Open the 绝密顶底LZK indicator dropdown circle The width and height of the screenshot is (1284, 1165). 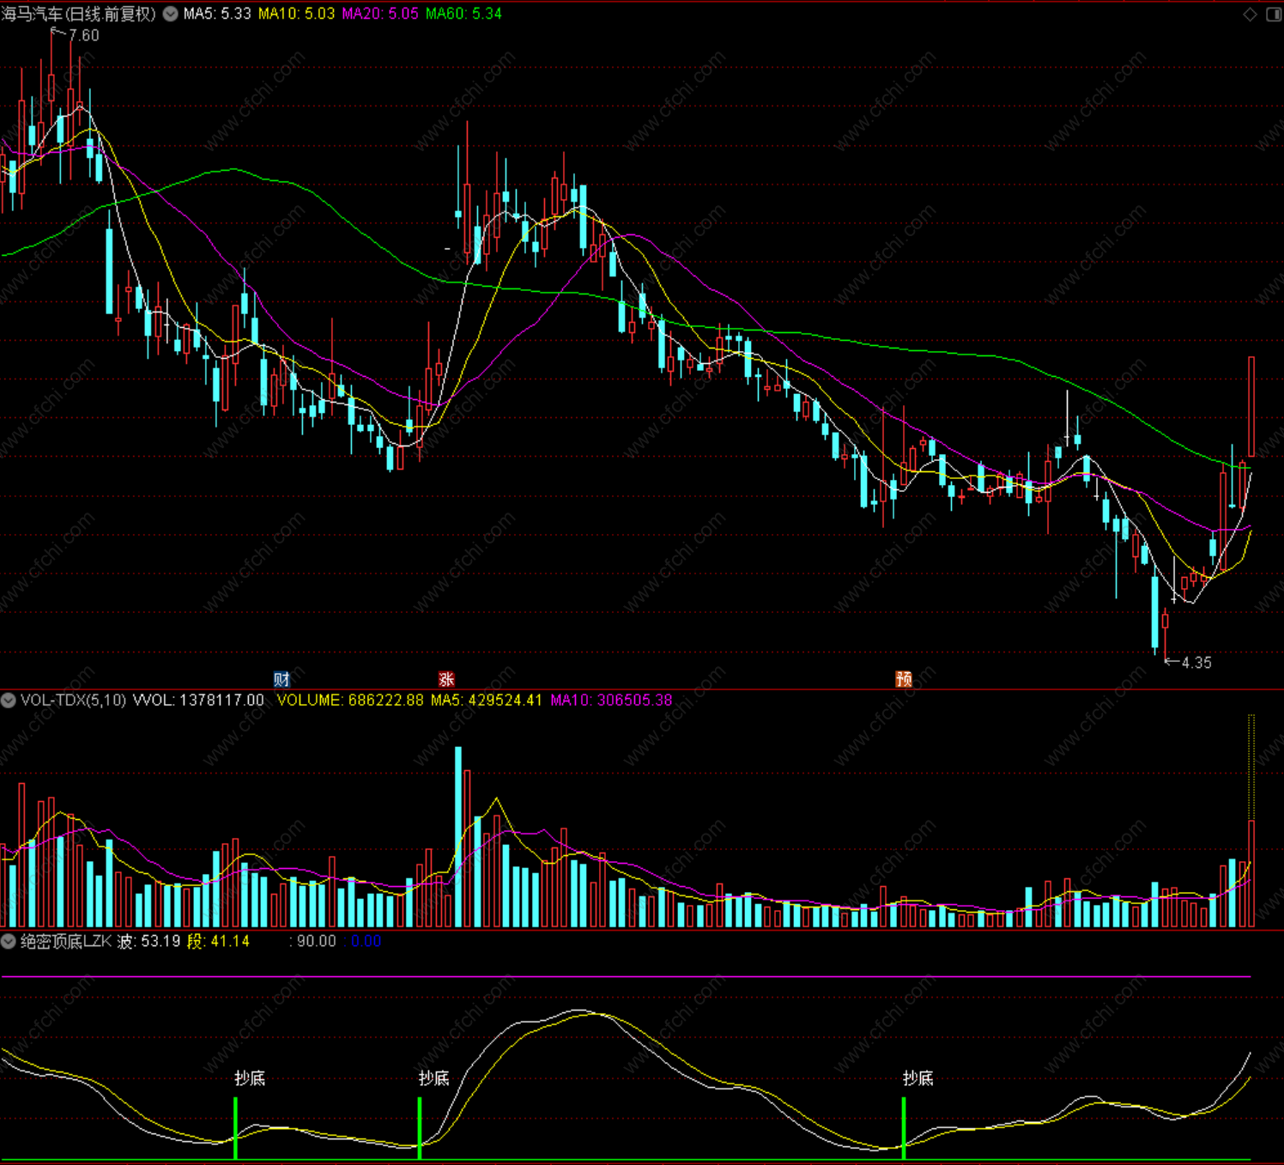click(9, 941)
